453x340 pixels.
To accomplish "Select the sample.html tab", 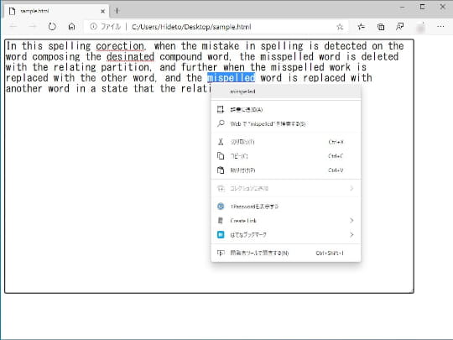I will (x=56, y=11).
